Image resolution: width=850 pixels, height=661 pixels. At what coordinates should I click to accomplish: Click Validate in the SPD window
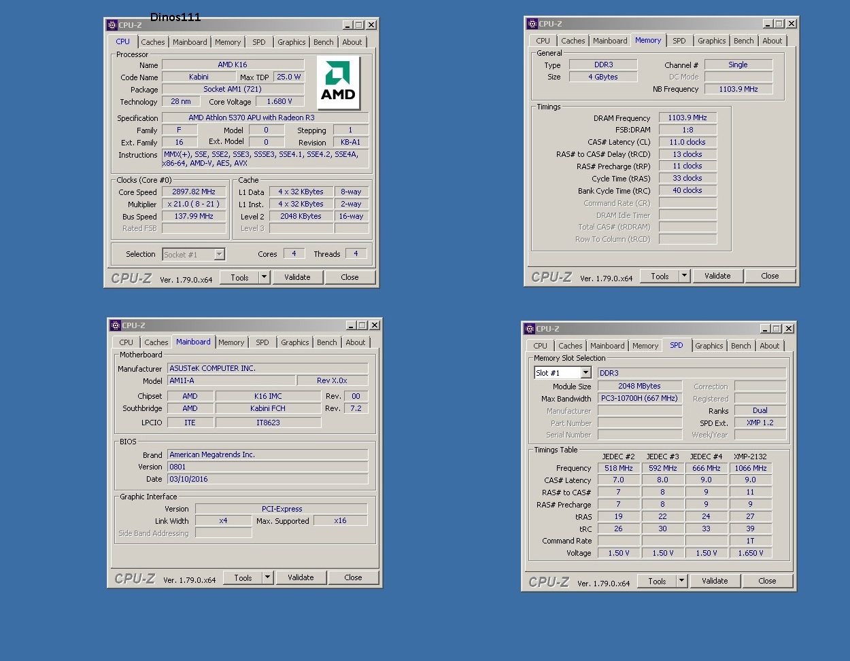pos(715,581)
